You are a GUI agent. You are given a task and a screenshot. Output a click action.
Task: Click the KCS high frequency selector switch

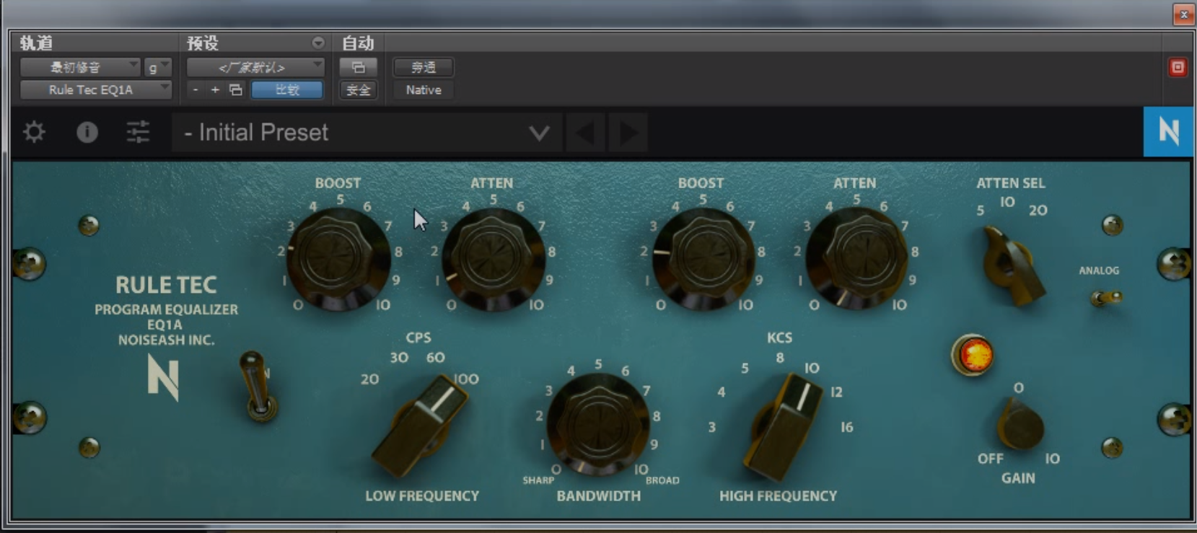[783, 427]
